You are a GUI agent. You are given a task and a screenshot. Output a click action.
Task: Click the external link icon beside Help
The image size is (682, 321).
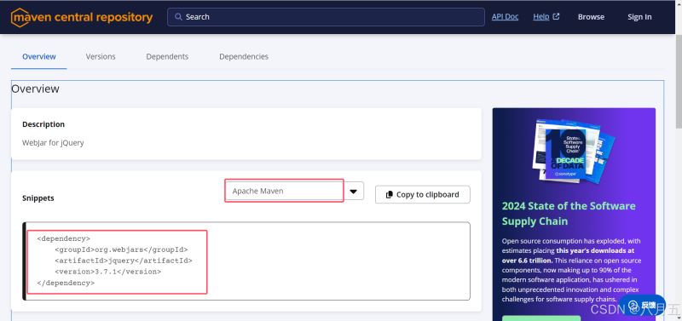[556, 16]
